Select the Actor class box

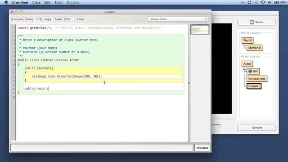pos(247,64)
